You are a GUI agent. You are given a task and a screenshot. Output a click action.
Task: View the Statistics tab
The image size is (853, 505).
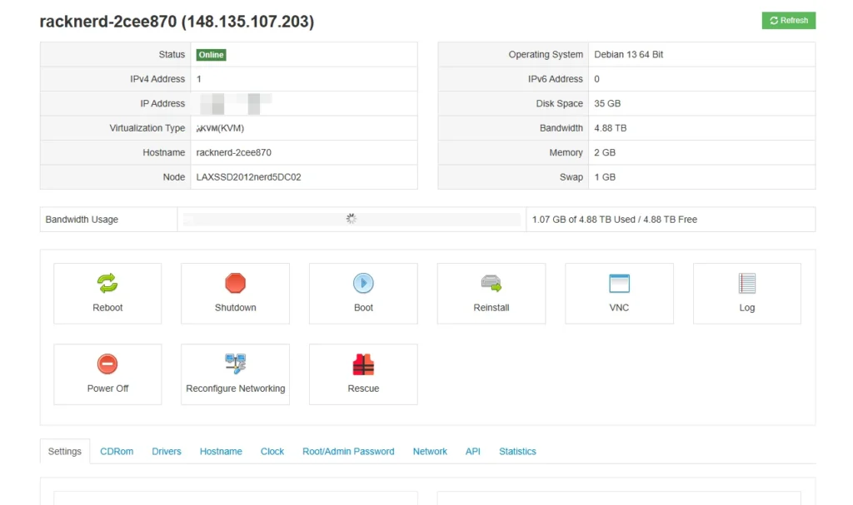point(517,452)
